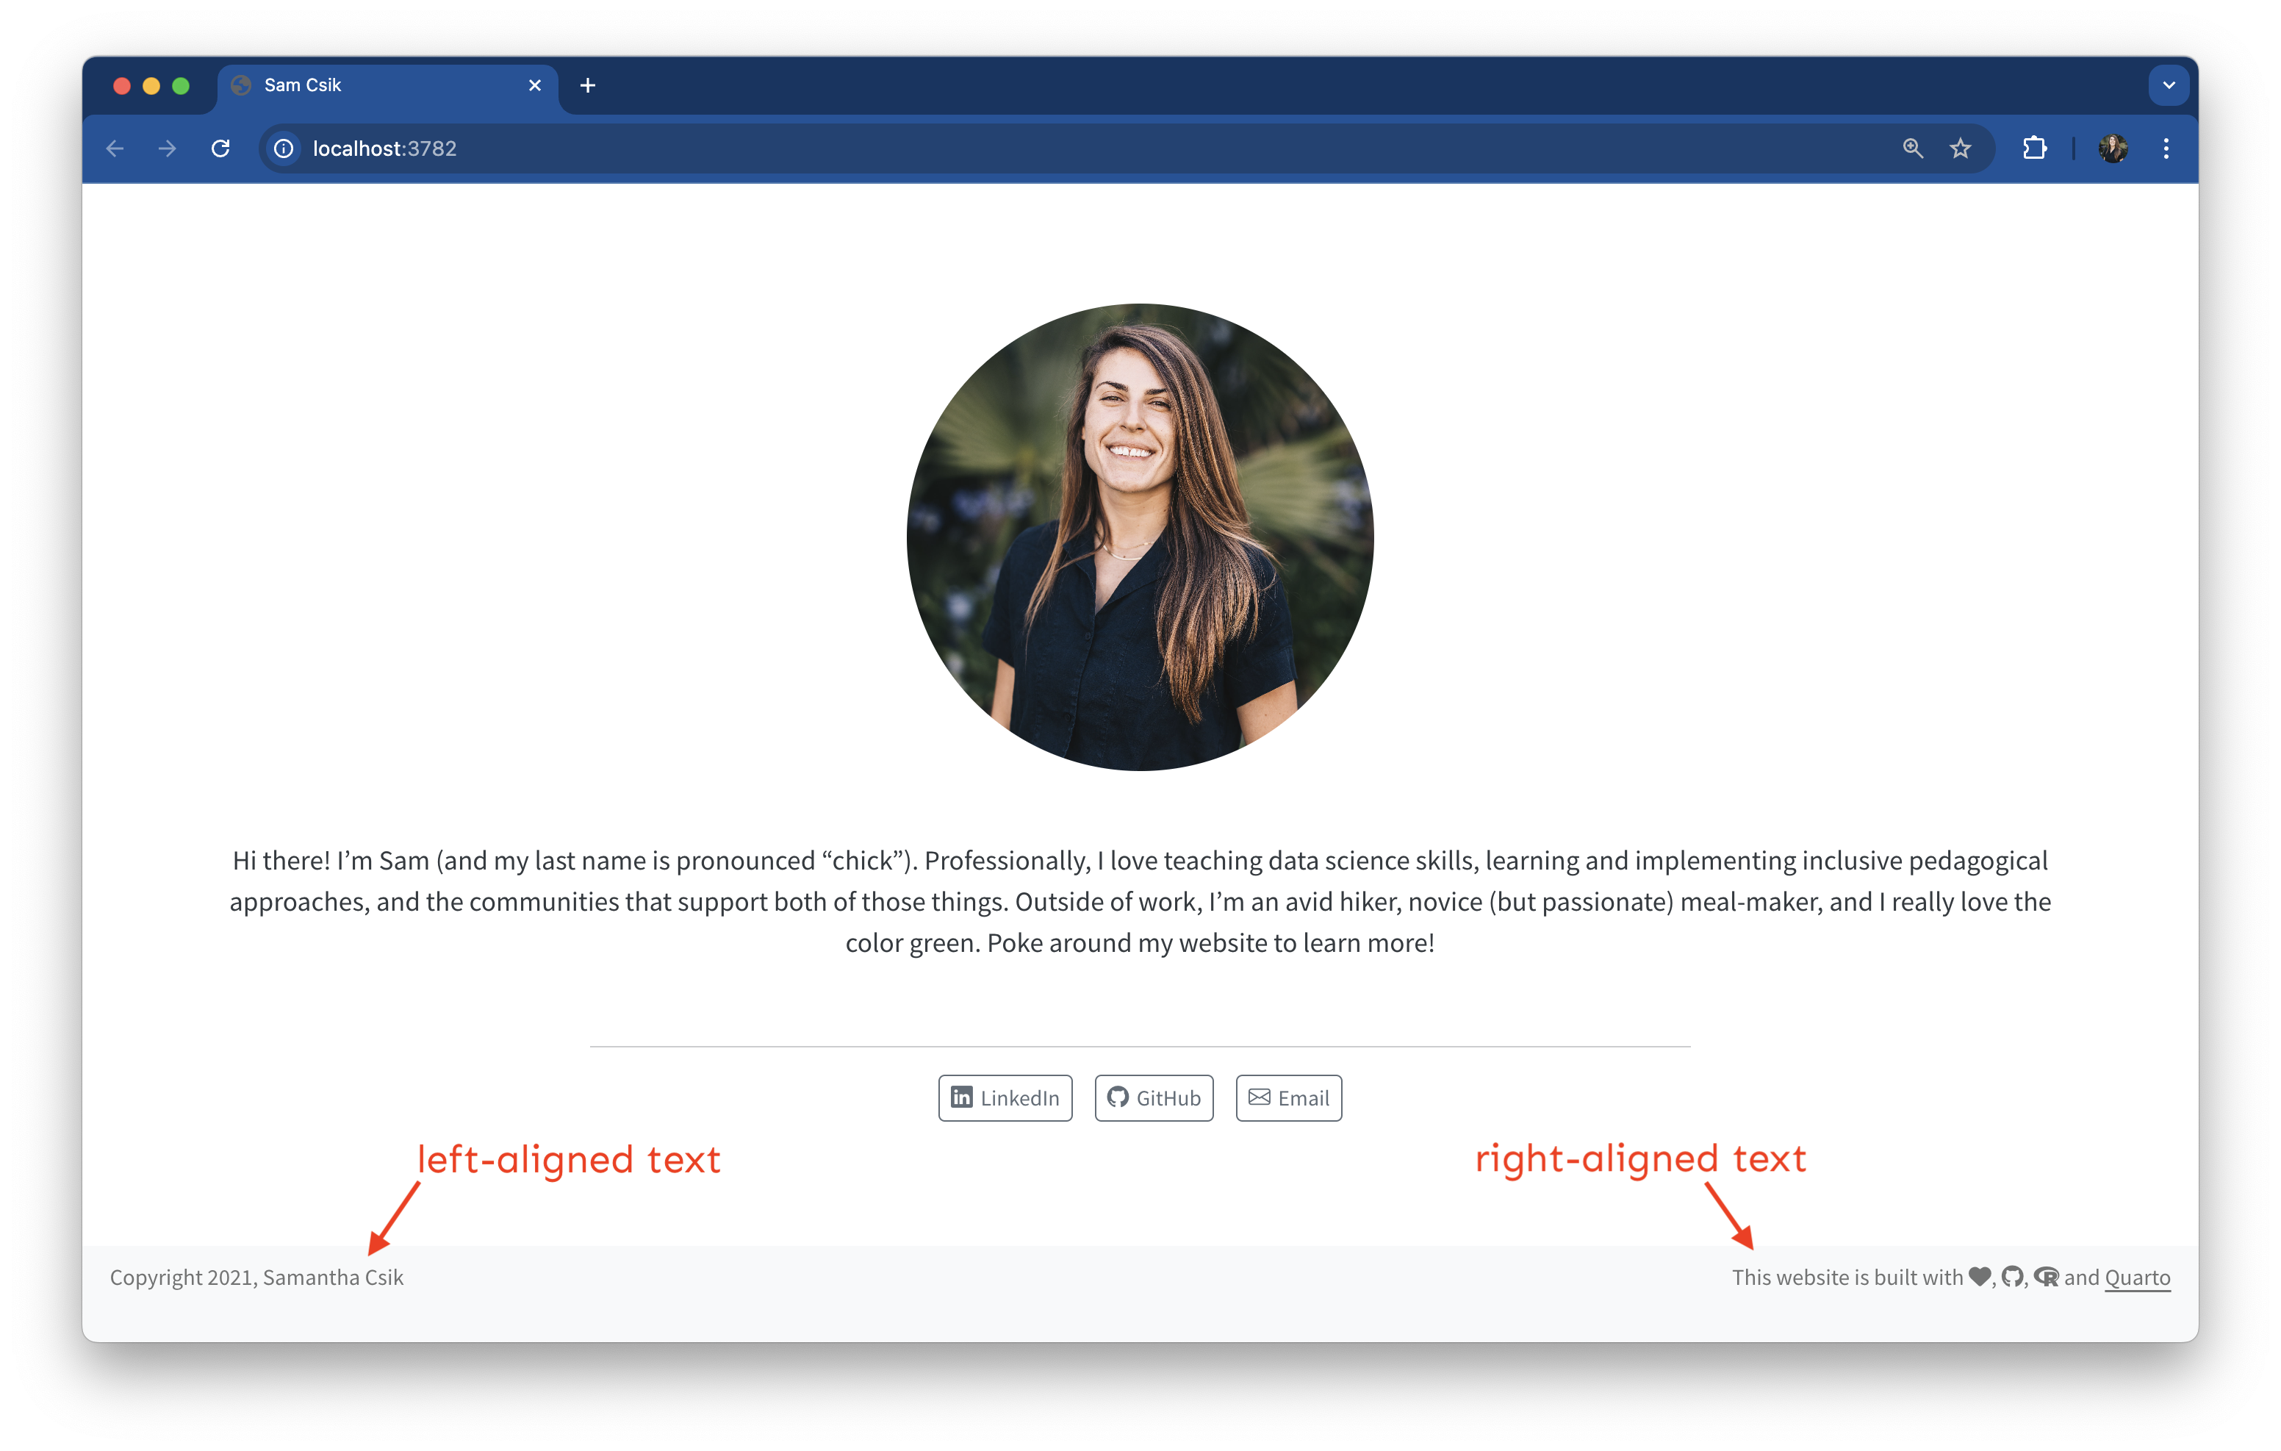Click the back navigation arrow
This screenshot has width=2281, height=1451.
[115, 148]
